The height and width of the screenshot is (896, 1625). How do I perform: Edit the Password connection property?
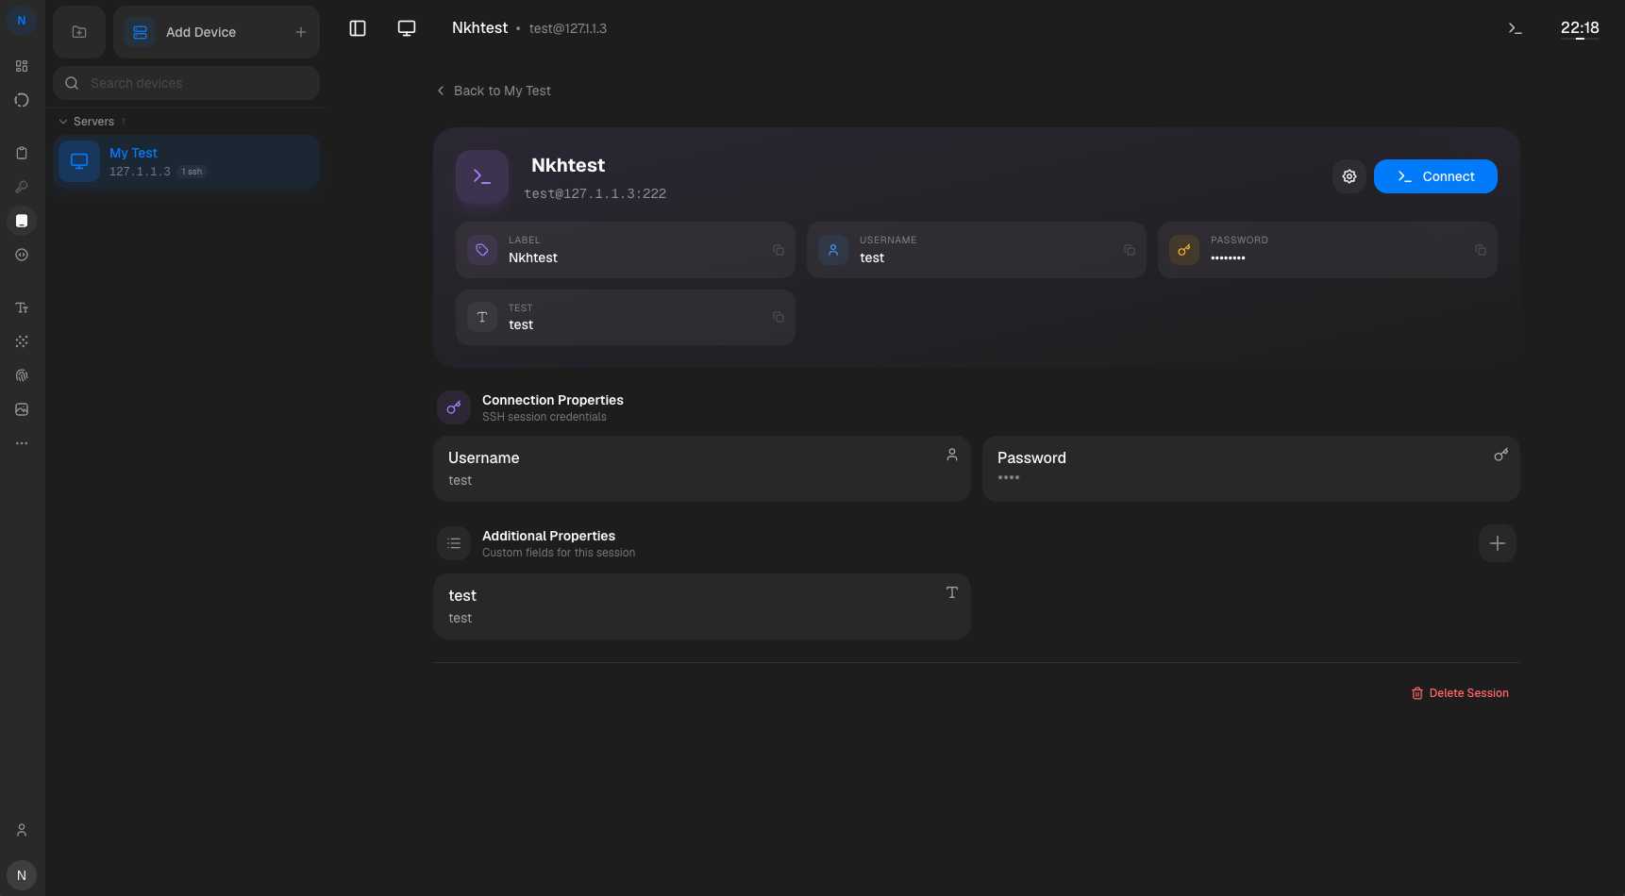click(1251, 469)
